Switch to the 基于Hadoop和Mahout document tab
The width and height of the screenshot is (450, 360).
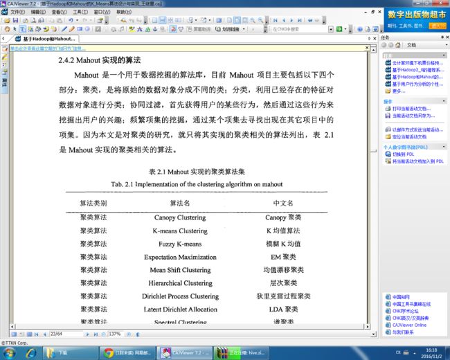pyautogui.click(x=46, y=39)
